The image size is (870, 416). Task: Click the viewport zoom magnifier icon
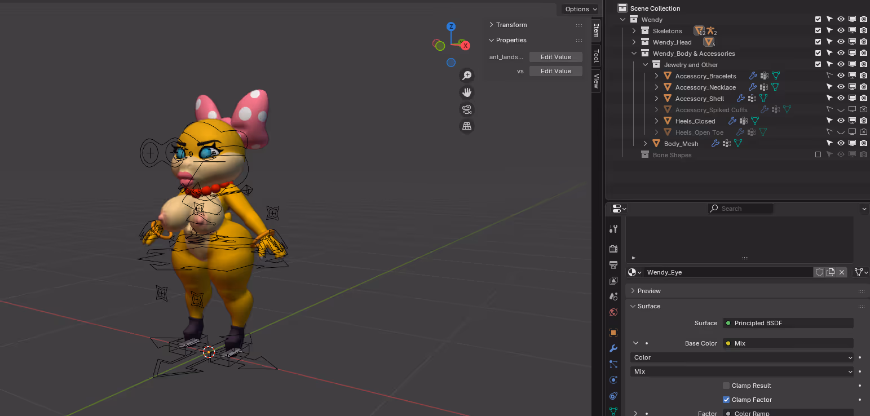tap(467, 76)
